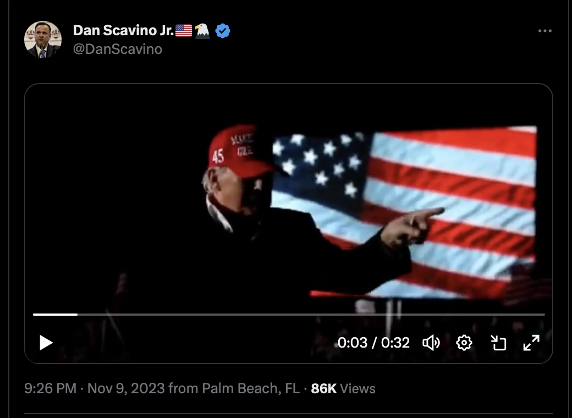Seek along the video progress bar

pos(289,315)
